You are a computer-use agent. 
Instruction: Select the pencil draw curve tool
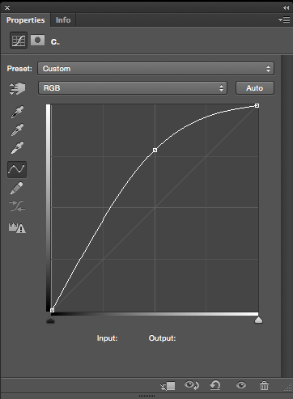pos(17,189)
